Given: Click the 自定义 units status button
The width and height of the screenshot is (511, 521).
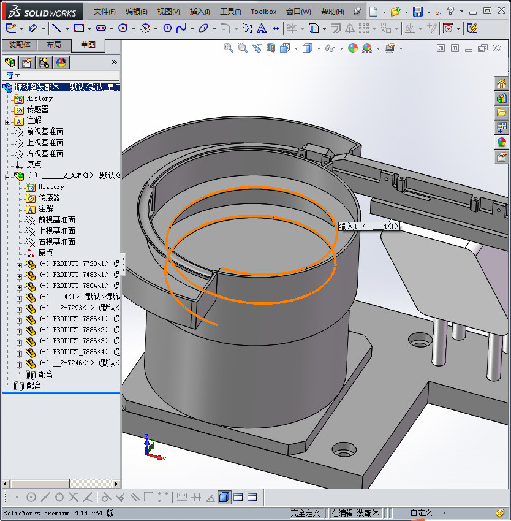Looking at the screenshot, I should point(421,513).
